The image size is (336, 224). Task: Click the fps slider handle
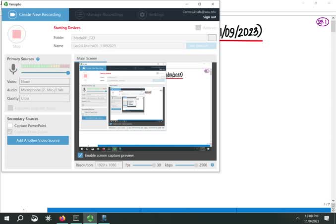[x=153, y=165]
